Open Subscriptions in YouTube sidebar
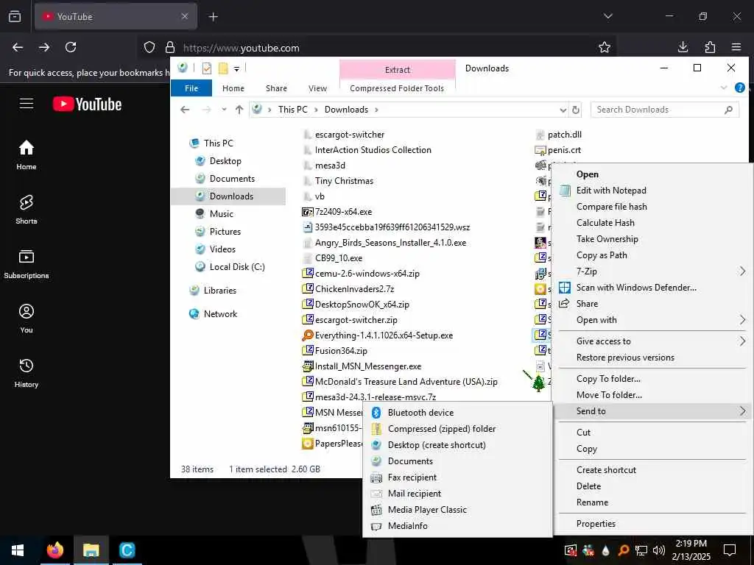The width and height of the screenshot is (754, 565). tap(26, 263)
